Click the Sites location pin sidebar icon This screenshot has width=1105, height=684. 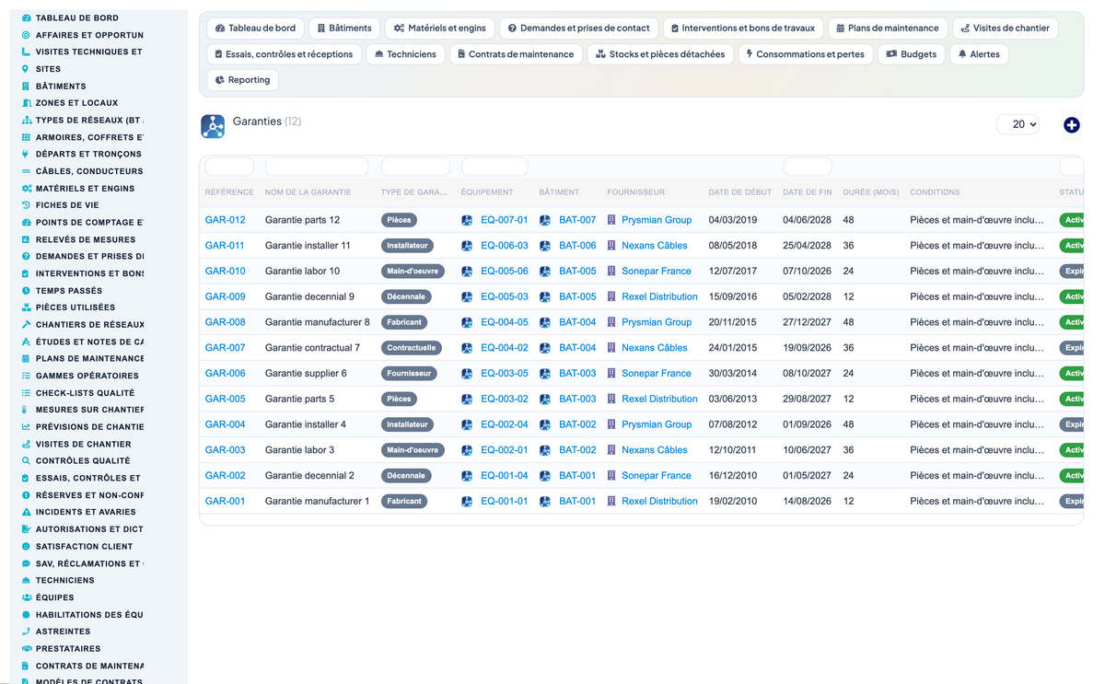26,69
